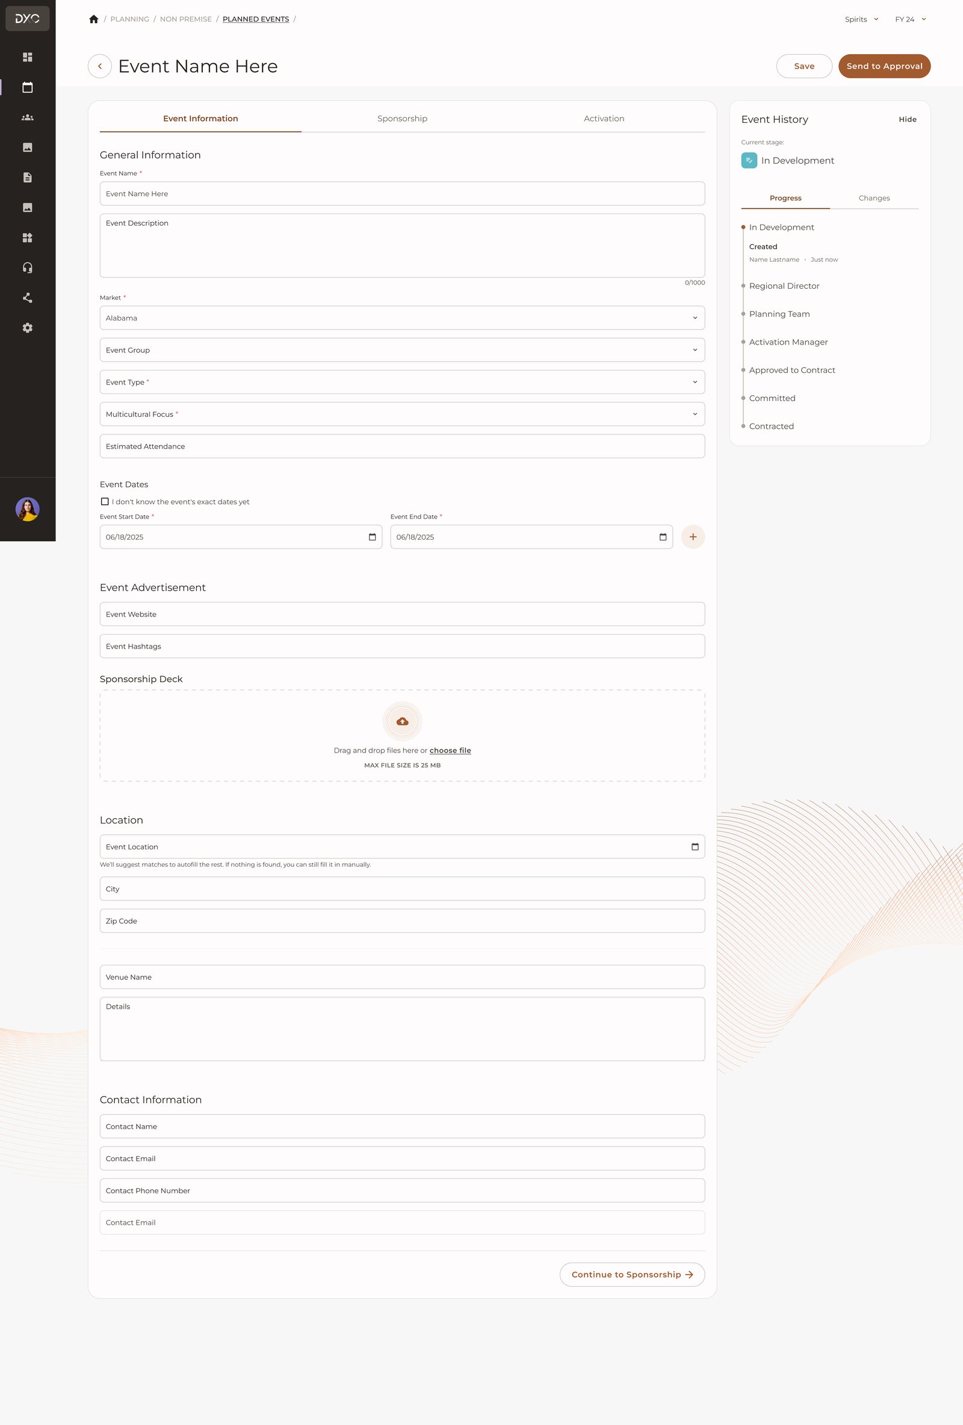Click the In Development stage icon
Viewport: 963px width, 1425px height.
(749, 161)
